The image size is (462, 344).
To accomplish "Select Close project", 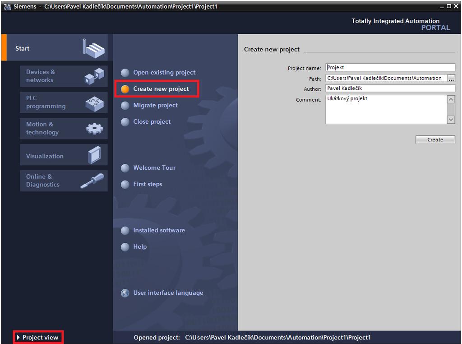I will pyautogui.click(x=152, y=122).
